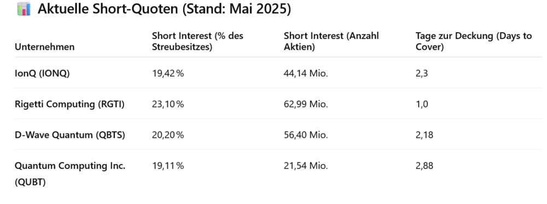The image size is (547, 204).
Task: Select the Rigetti Computing (RGTI) cell
Action: pos(69,104)
